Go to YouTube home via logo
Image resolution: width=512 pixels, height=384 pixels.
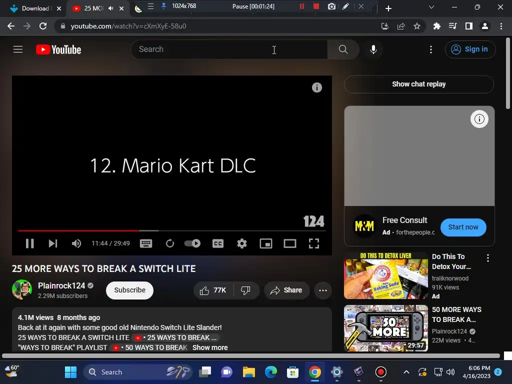[x=58, y=49]
